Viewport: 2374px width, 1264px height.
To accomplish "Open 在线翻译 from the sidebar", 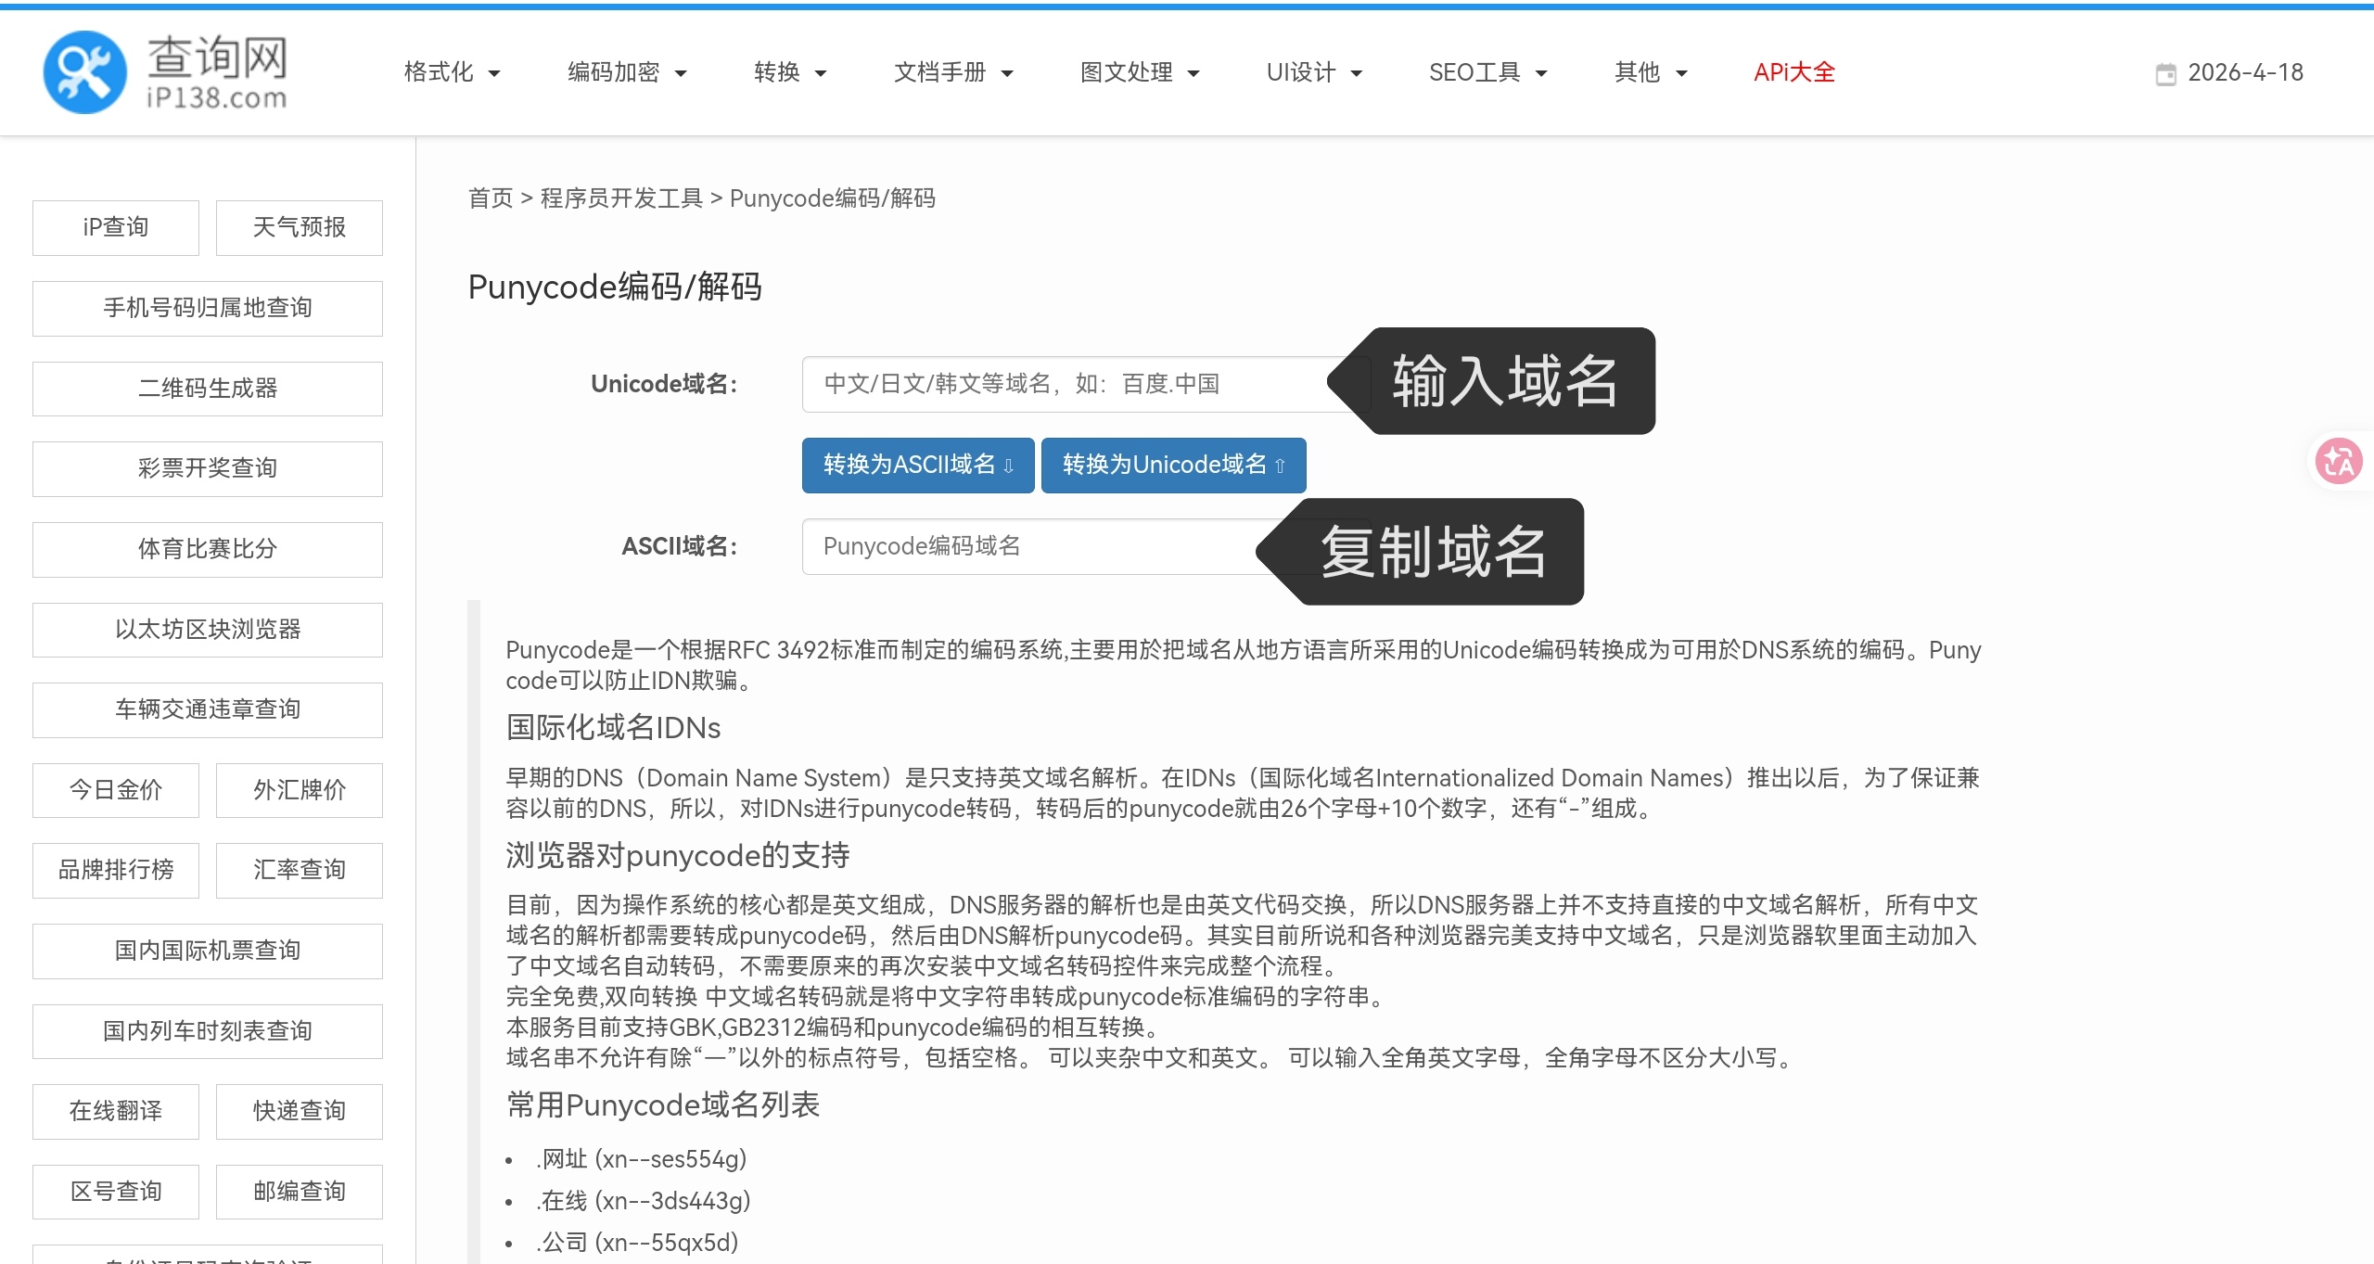I will (x=116, y=1111).
